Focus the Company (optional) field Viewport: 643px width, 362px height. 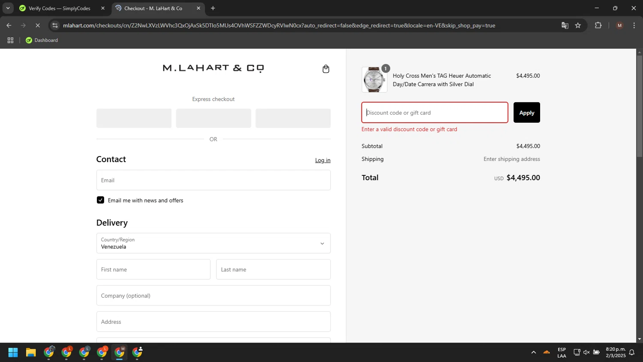point(213,296)
